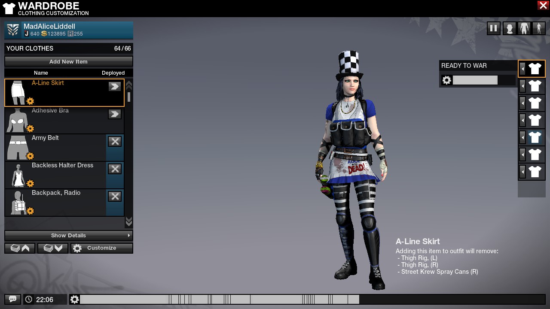Viewport: 550px width, 309px height.
Task: Deploy the Adhesive Bra to the outfit
Action: click(x=114, y=114)
